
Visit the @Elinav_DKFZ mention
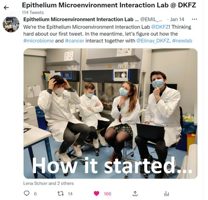tap(153, 41)
